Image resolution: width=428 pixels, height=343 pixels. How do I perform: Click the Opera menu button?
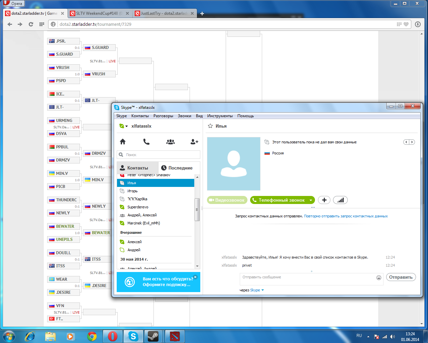pyautogui.click(x=13, y=3)
